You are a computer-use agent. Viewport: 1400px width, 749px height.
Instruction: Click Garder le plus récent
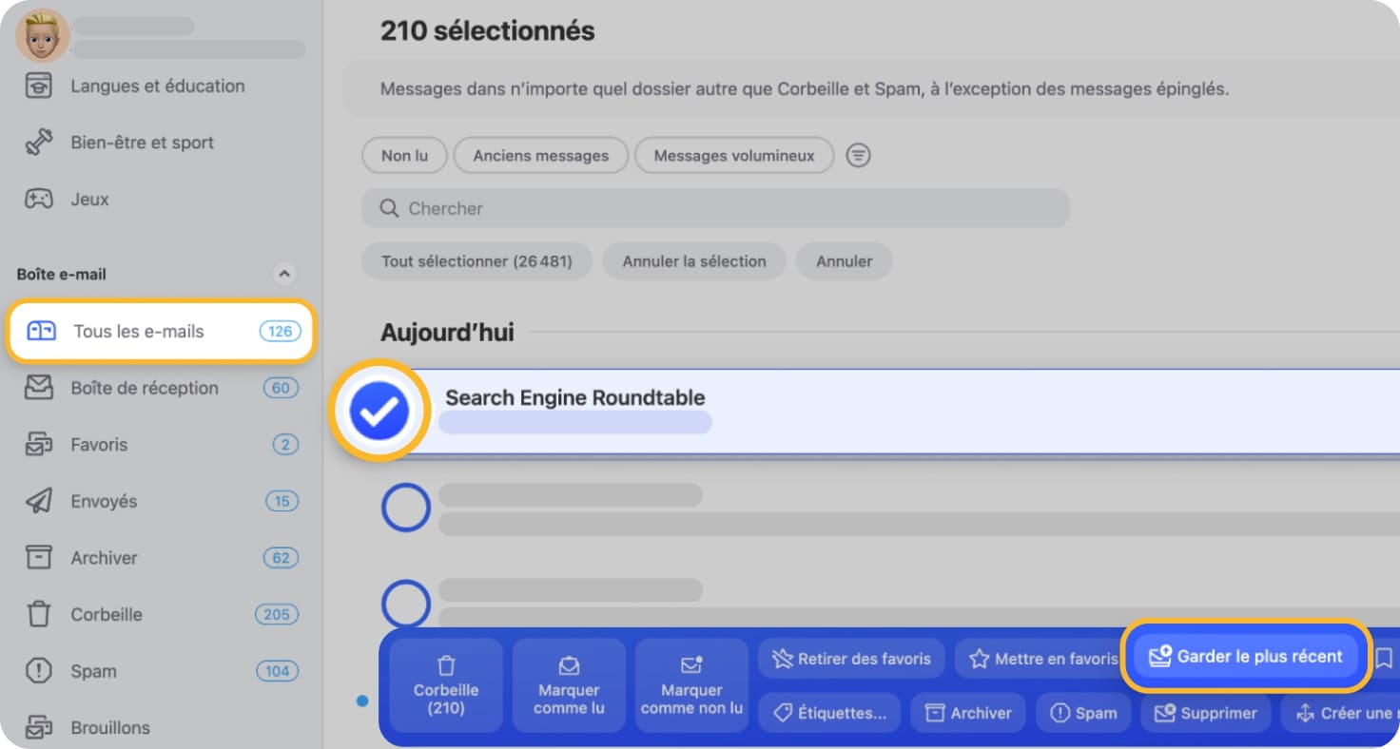point(1246,656)
